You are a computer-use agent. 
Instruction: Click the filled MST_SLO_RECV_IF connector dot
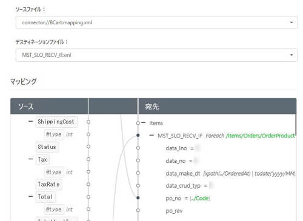pyautogui.click(x=138, y=135)
